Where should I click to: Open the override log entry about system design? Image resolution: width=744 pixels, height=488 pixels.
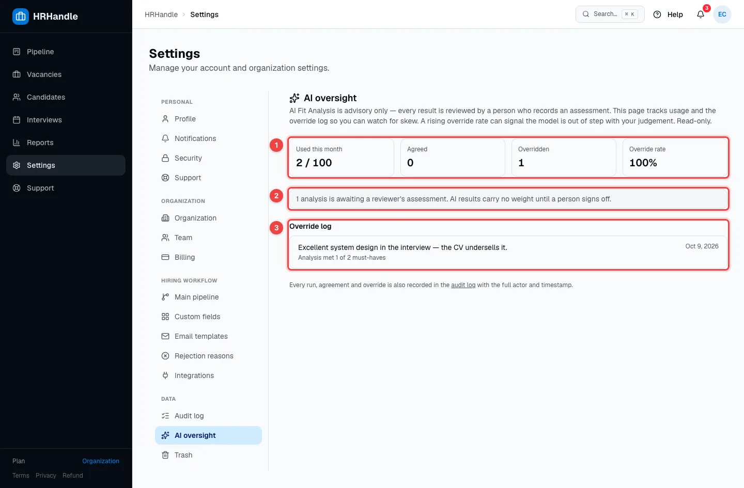point(508,252)
